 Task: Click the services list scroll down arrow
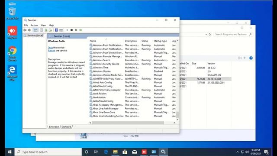177,120
